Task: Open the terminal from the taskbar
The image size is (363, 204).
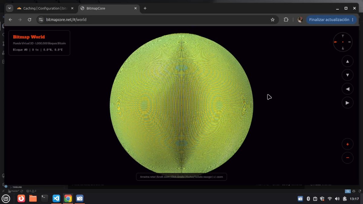Action: coord(44,199)
